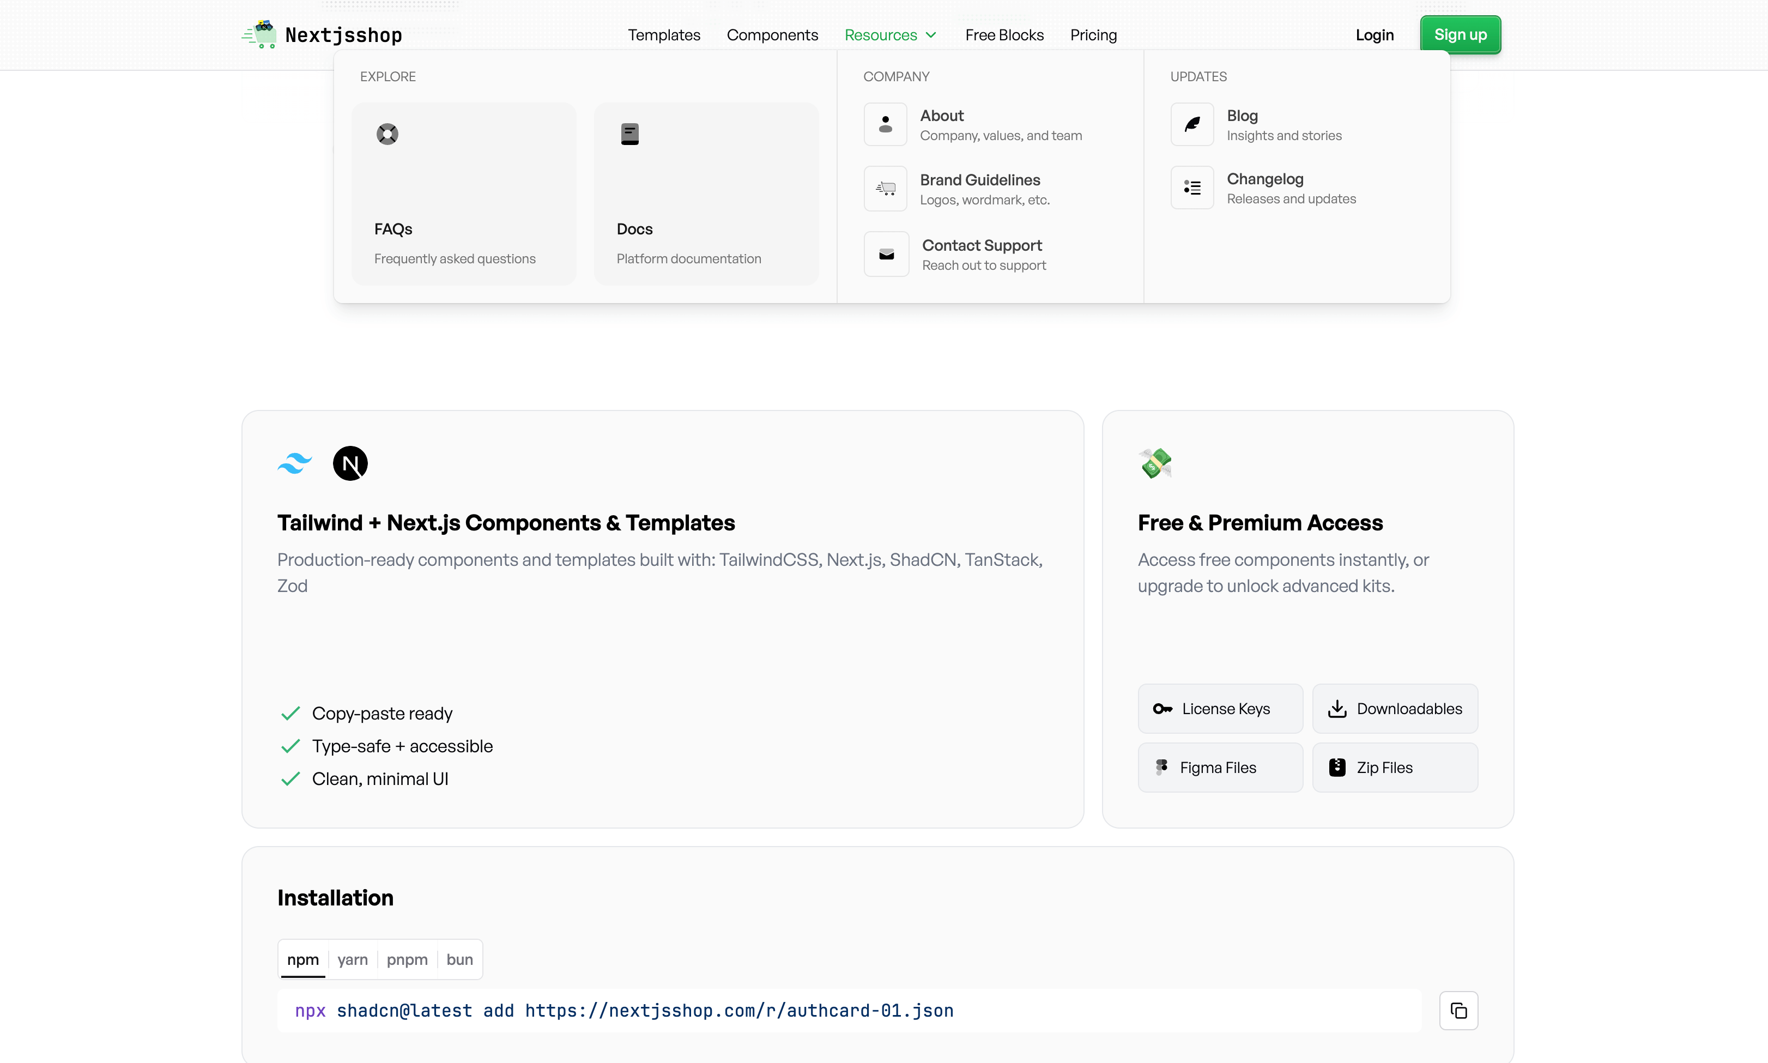Click the Login link
Screen dimensions: 1768x1063
pyautogui.click(x=1374, y=35)
